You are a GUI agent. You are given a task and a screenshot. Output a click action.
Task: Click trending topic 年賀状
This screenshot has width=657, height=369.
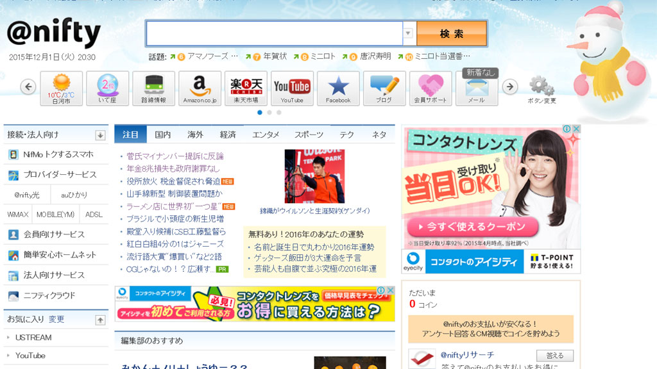tap(275, 56)
